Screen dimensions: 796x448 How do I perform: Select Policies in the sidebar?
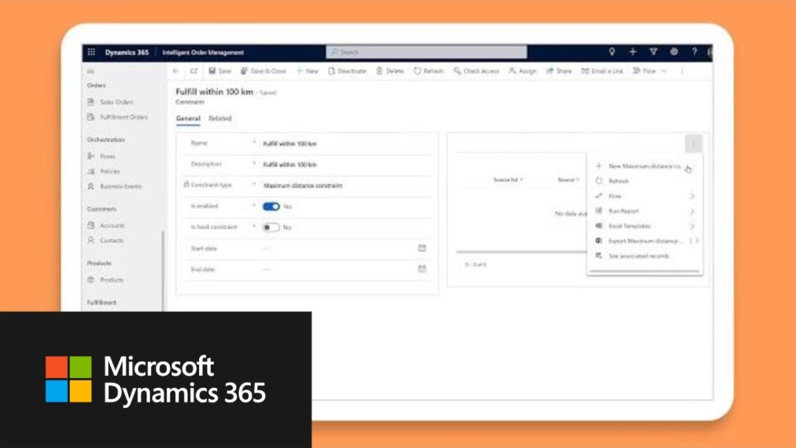[111, 171]
